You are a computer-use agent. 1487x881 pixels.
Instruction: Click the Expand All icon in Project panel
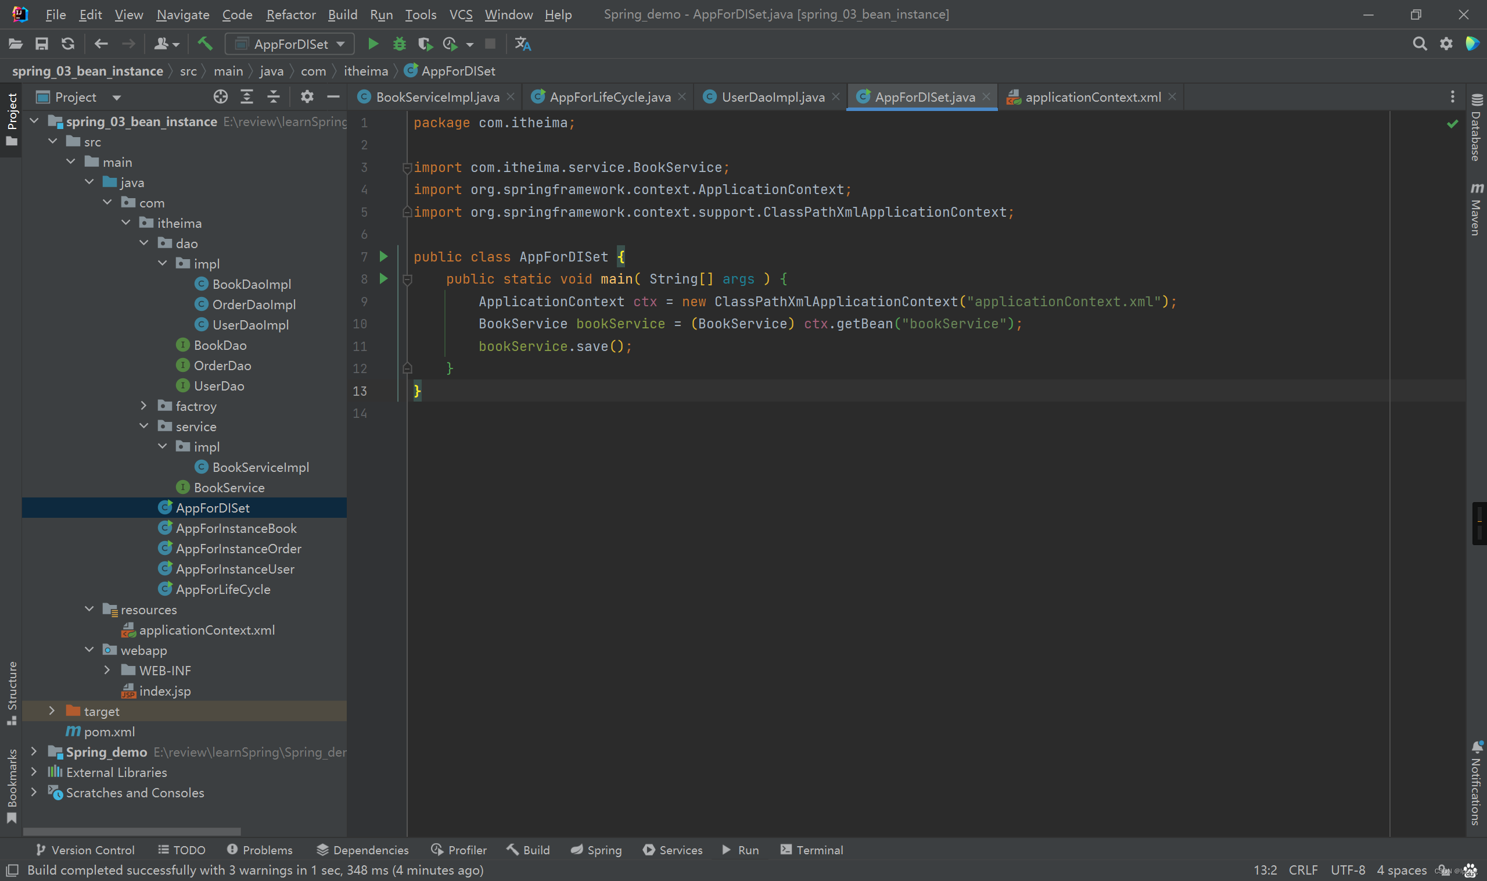pos(247,97)
